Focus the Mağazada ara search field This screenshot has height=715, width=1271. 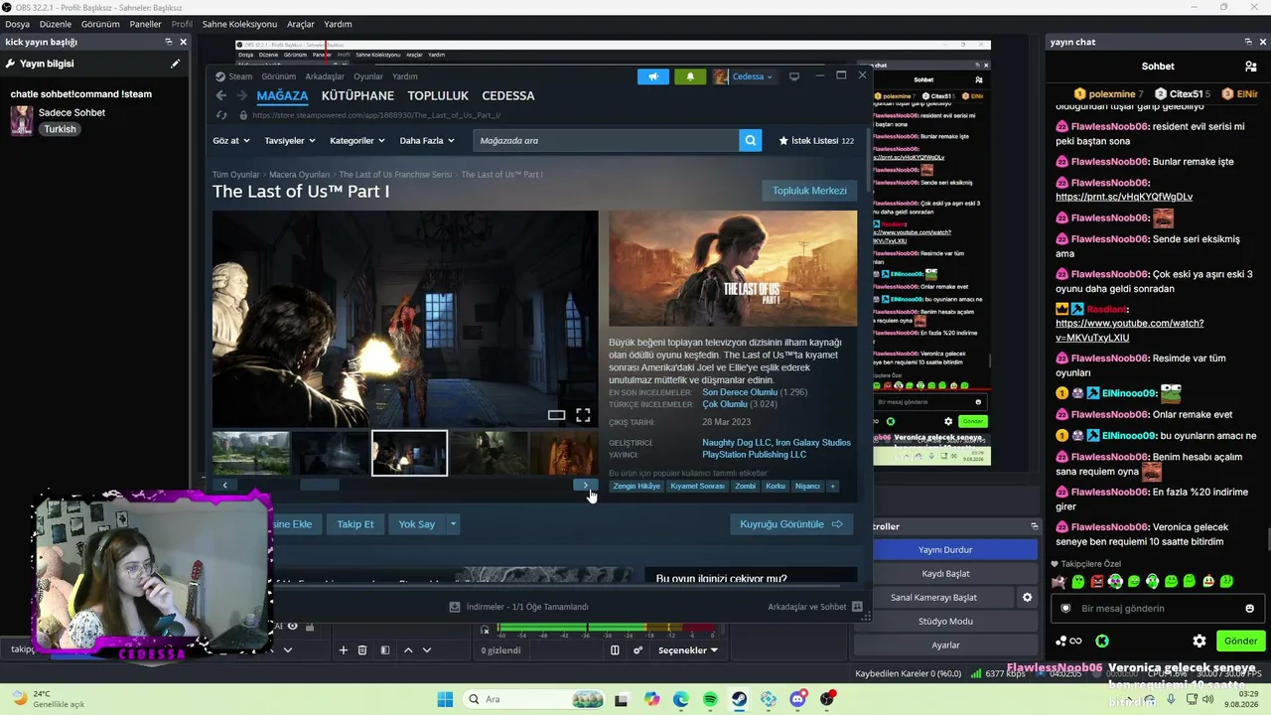click(x=606, y=141)
